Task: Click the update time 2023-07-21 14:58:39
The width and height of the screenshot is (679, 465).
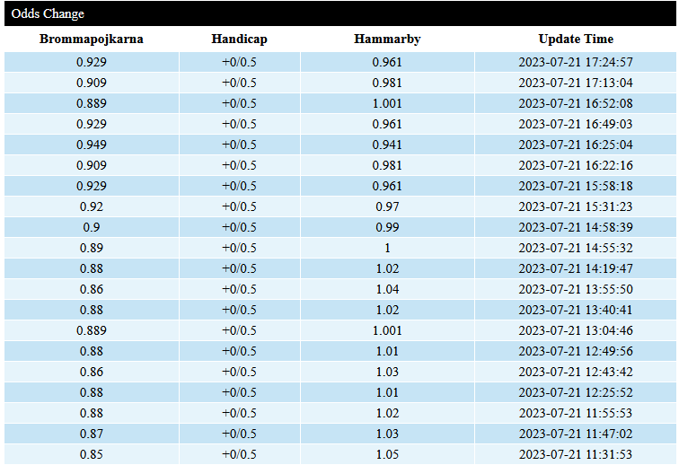Action: click(576, 227)
